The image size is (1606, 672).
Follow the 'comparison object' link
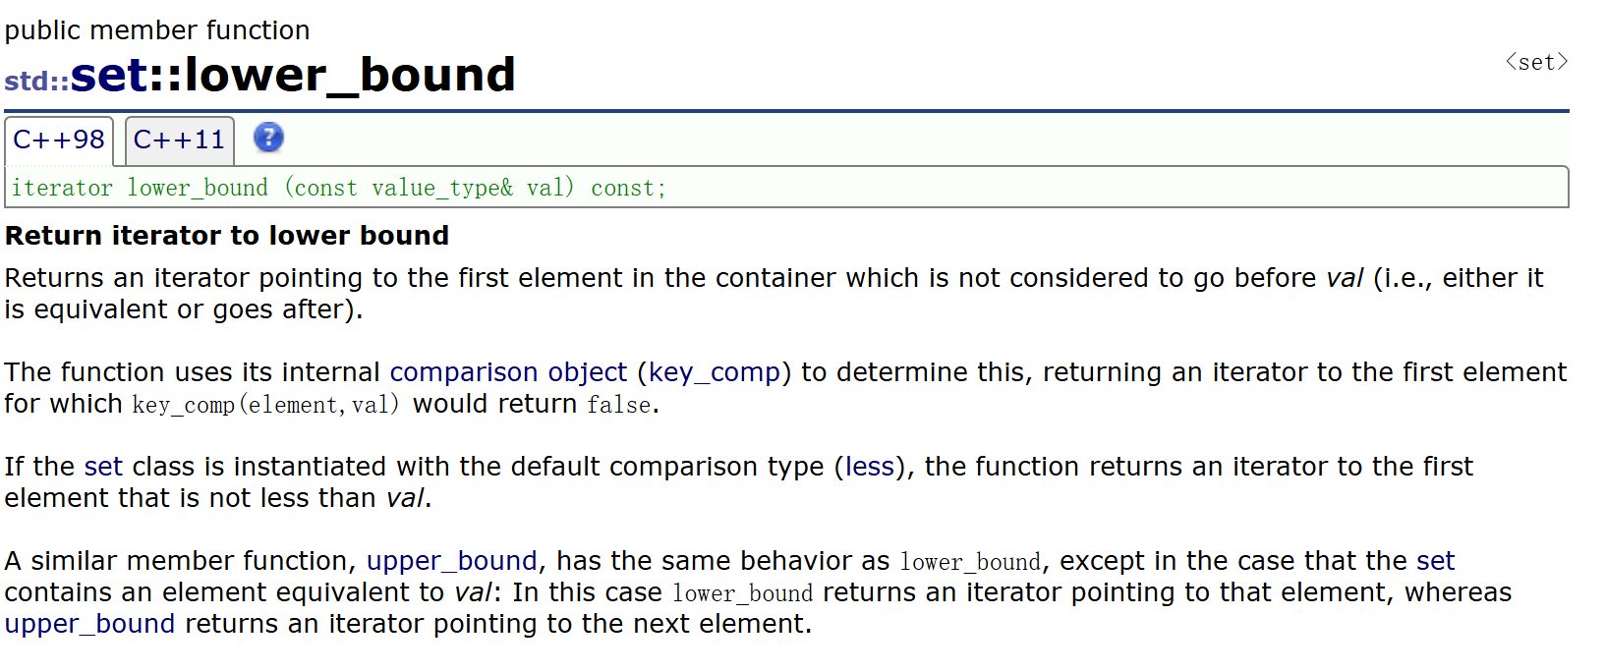point(507,372)
